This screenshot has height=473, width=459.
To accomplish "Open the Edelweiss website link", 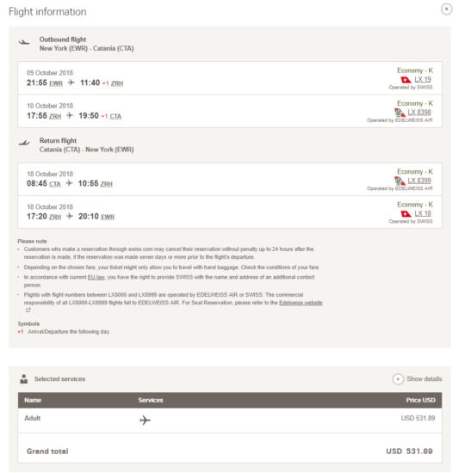I will 301,303.
